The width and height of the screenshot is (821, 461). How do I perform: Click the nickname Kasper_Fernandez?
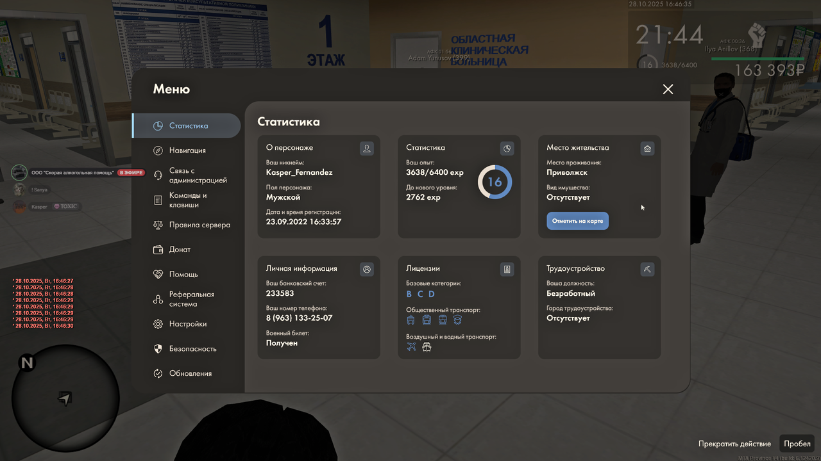(x=300, y=172)
